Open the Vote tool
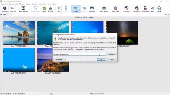This screenshot has width=170, height=95. [x=44, y=9]
